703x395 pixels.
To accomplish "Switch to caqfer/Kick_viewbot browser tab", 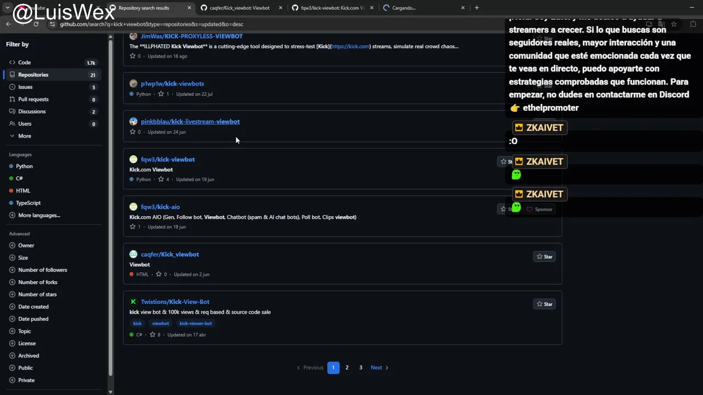I will [241, 8].
